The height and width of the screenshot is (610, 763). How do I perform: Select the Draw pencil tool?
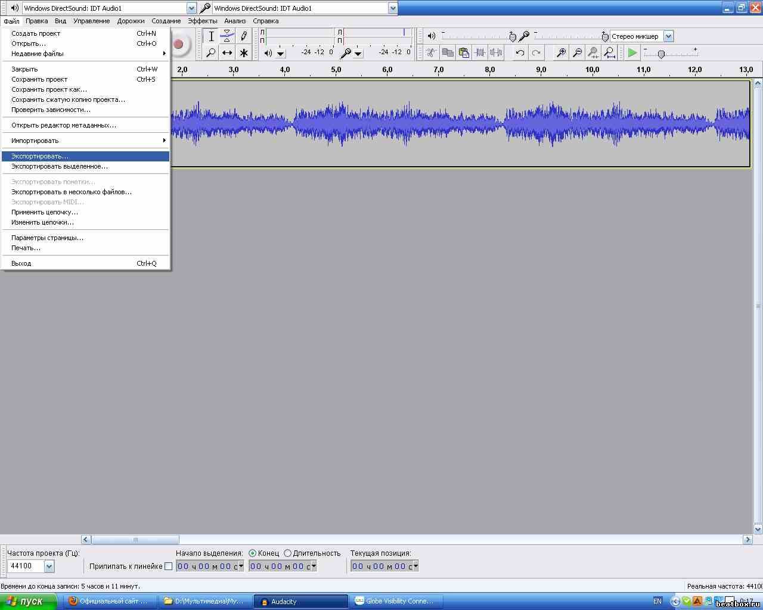[x=243, y=36]
